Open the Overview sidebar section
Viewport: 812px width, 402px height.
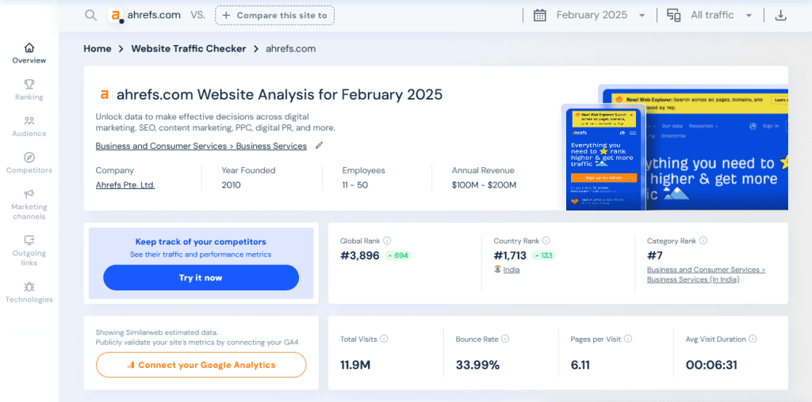point(29,53)
